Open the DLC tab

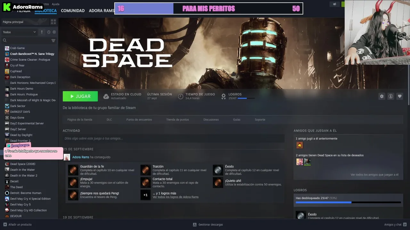click(x=109, y=119)
